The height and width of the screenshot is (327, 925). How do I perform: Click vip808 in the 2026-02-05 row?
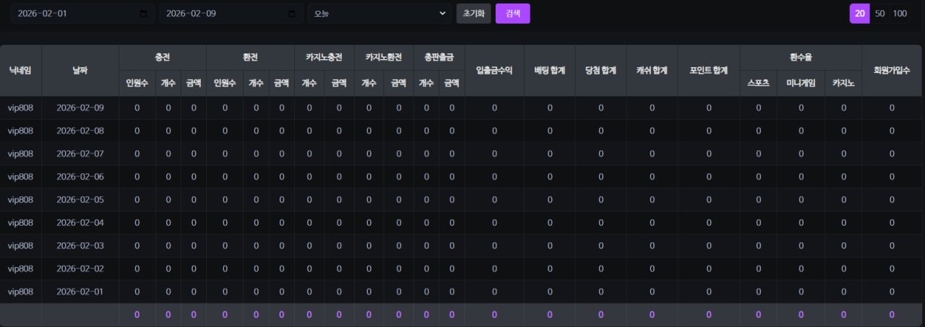21,199
